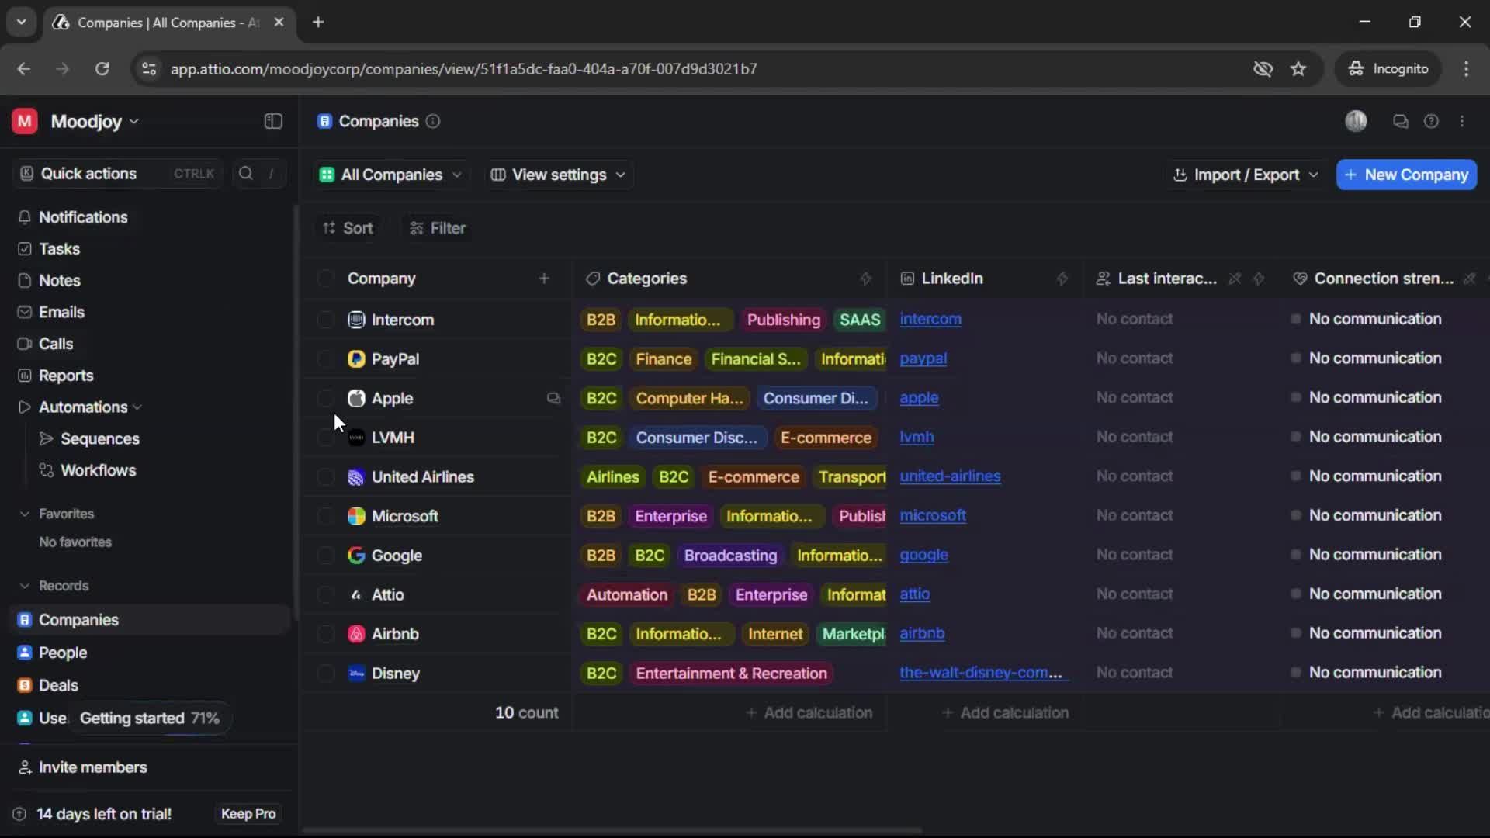Screen dimensions: 1490x838
Task: Open the View settings dropdown
Action: point(558,175)
